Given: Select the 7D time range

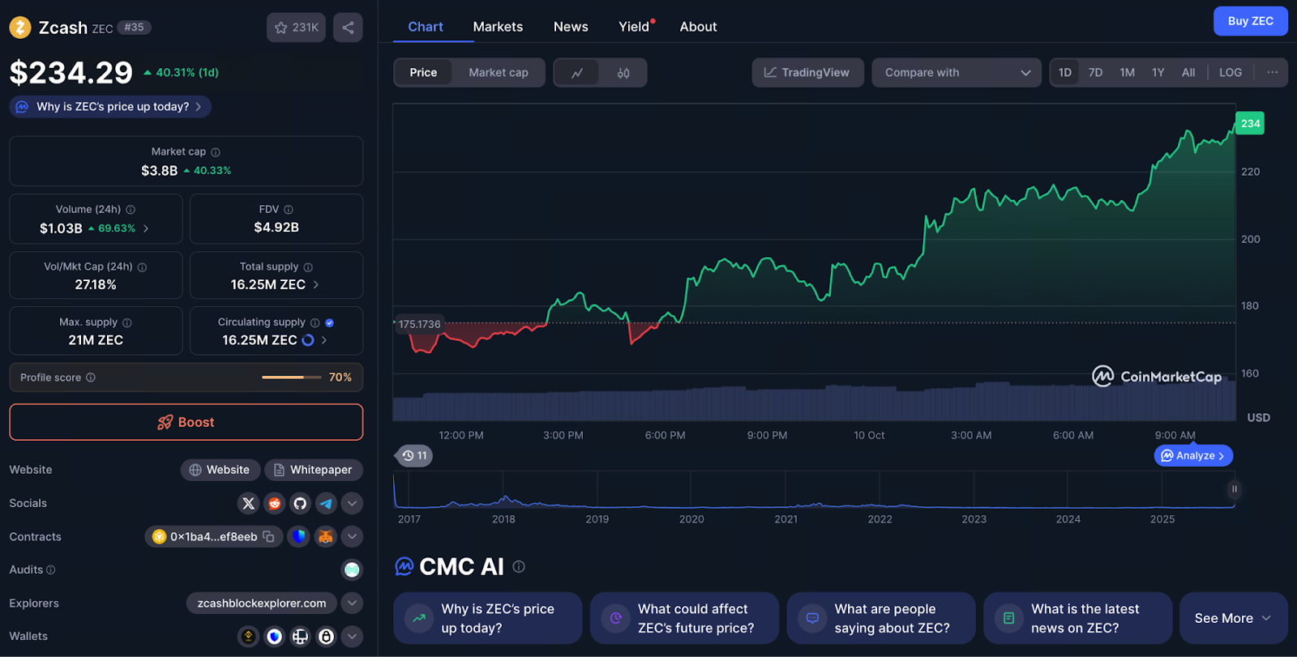Looking at the screenshot, I should (1095, 73).
